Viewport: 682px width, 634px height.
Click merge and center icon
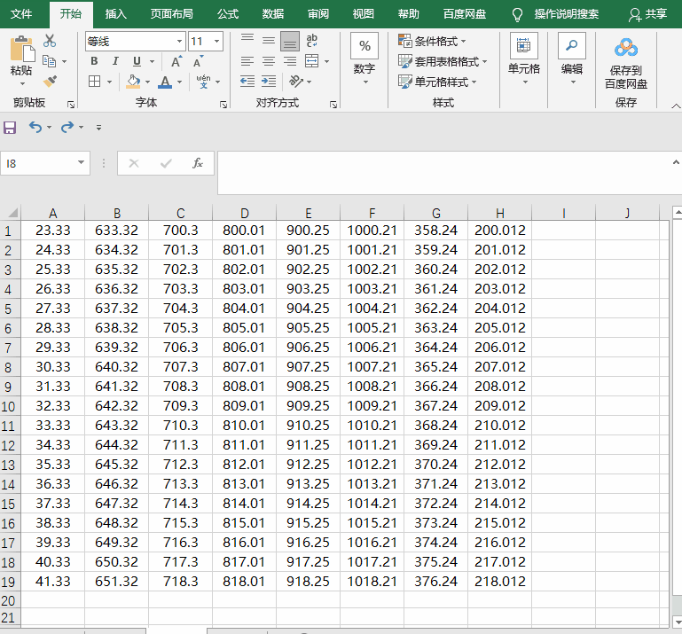click(x=312, y=61)
